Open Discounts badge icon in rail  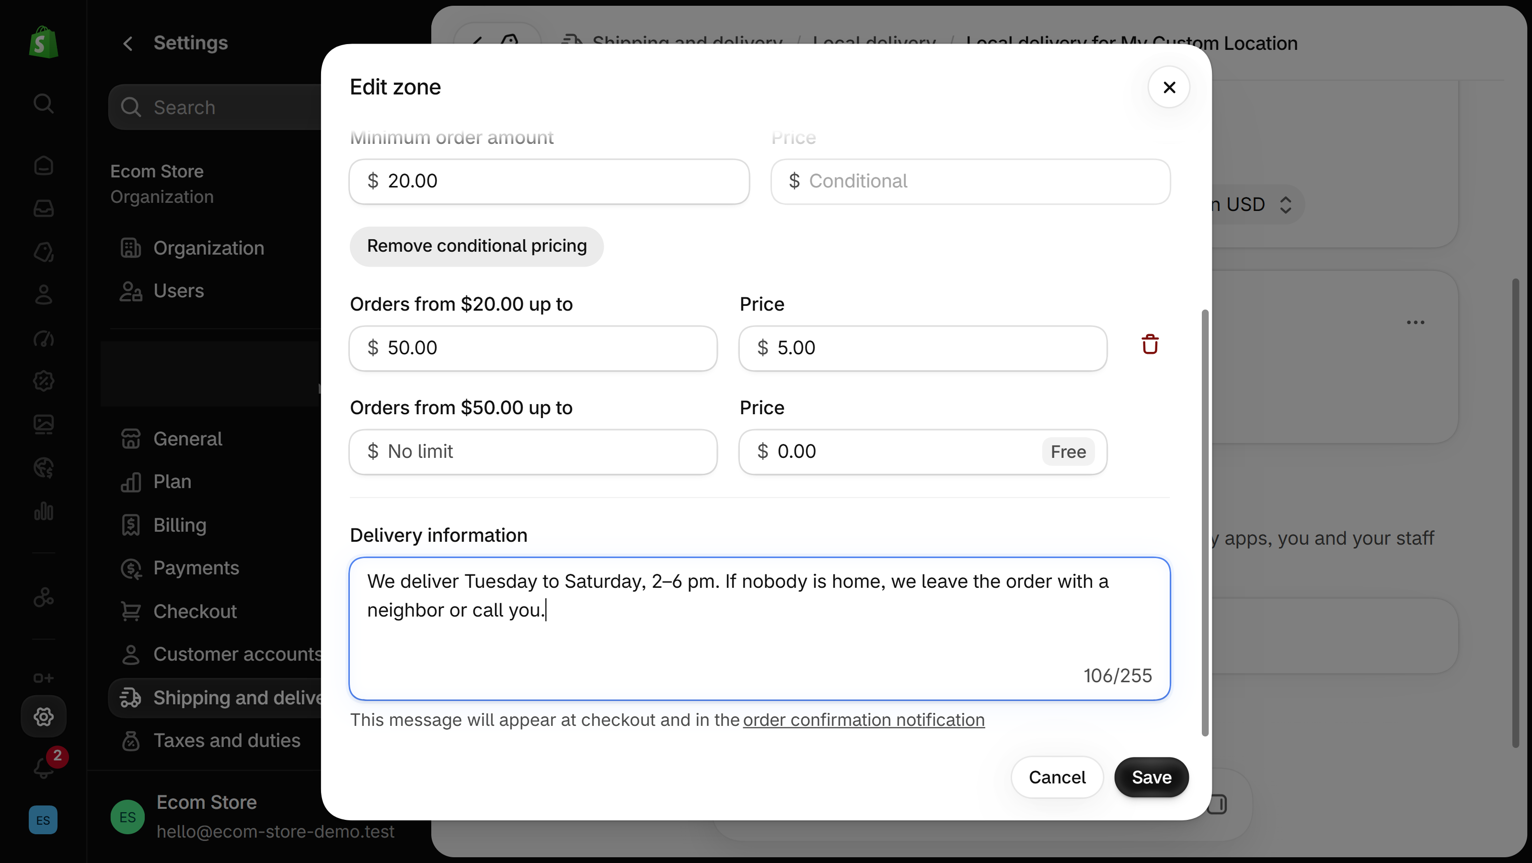click(44, 381)
